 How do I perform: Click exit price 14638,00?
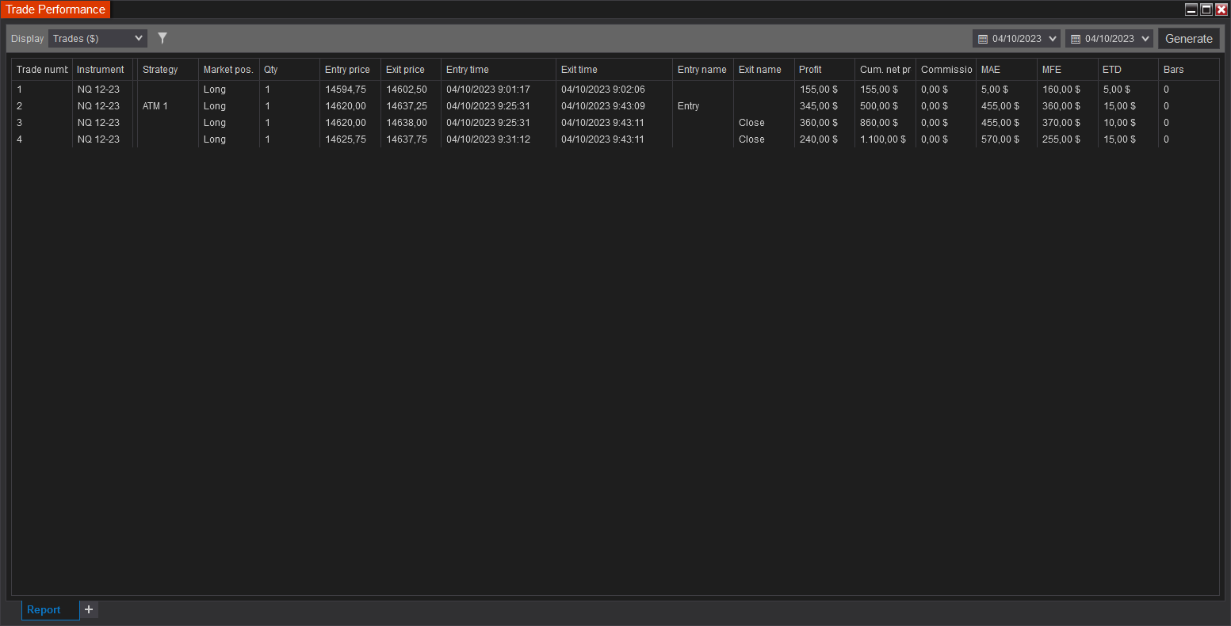(x=407, y=123)
